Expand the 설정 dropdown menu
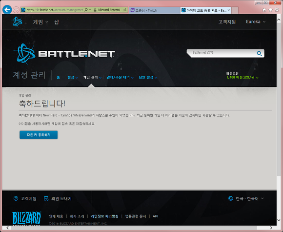283x232 pixels. click(73, 77)
